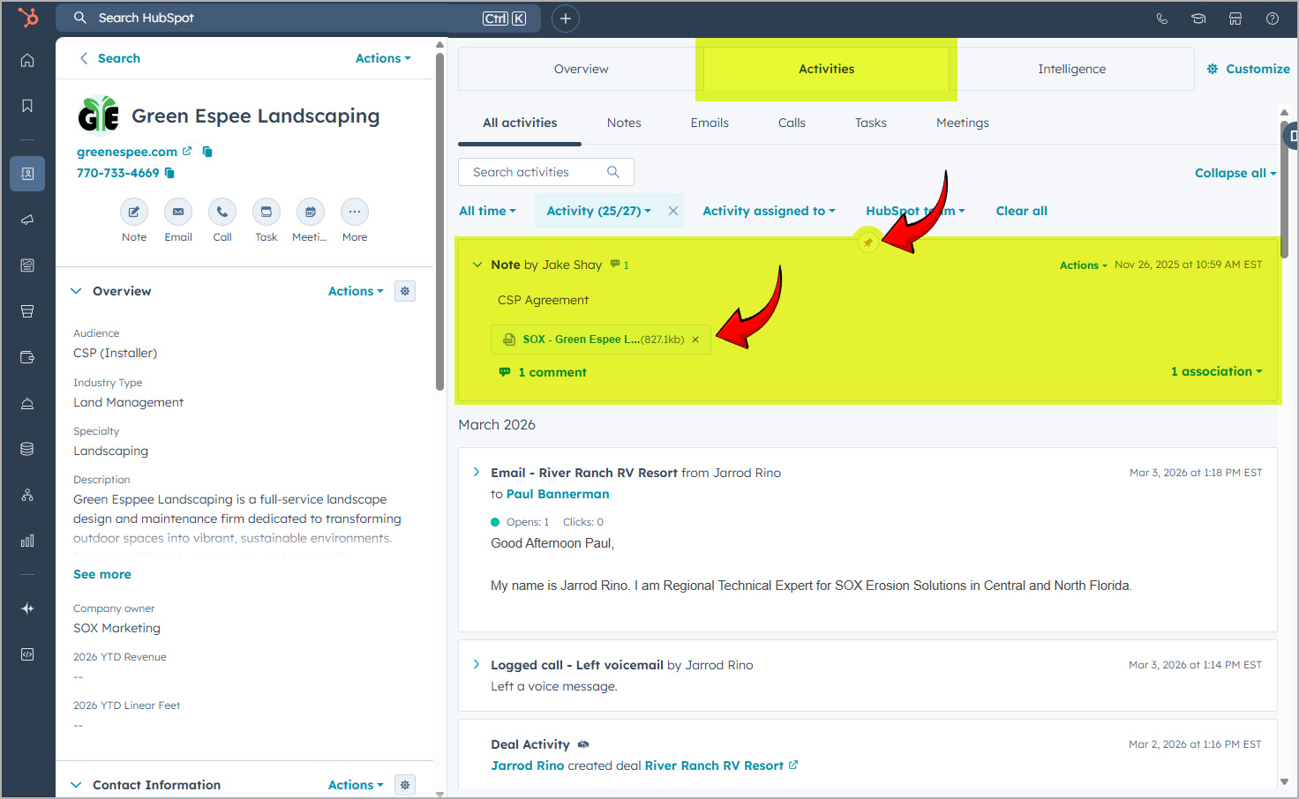Open Commerce wallet icon in sidebar

tap(27, 357)
